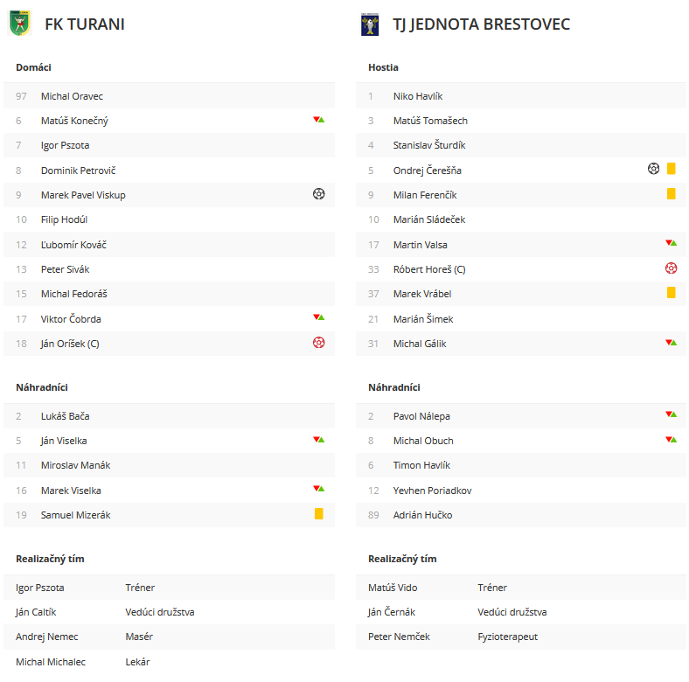The height and width of the screenshot is (682, 689).
Task: Click substitution arrows next to Matúš Konečný
Action: tap(318, 120)
